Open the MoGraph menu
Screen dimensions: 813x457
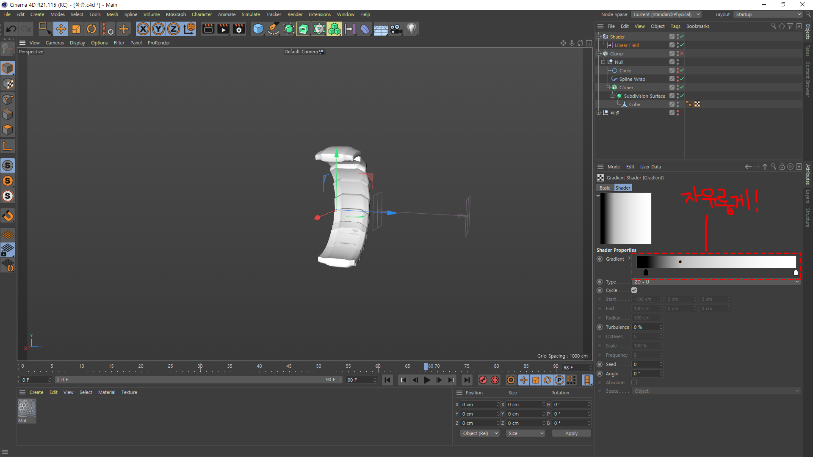[x=176, y=14]
